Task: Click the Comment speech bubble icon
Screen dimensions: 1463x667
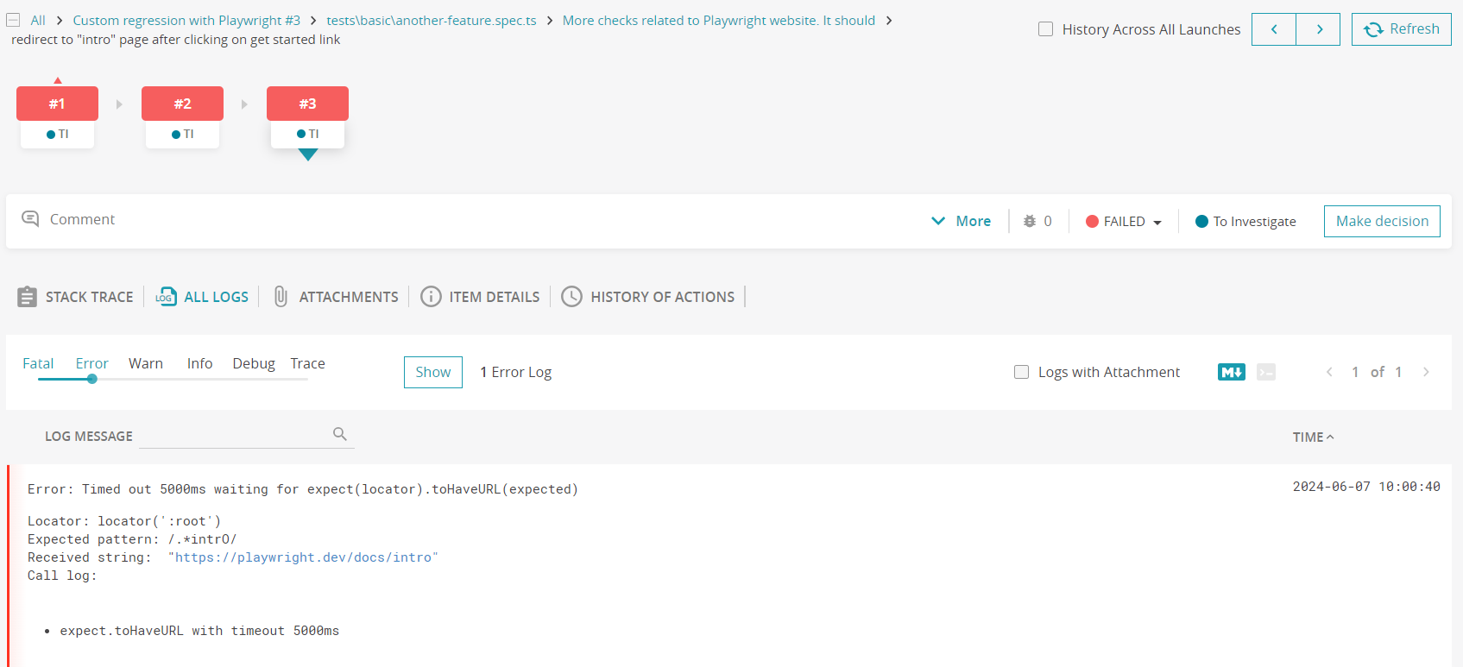Action: click(x=30, y=219)
